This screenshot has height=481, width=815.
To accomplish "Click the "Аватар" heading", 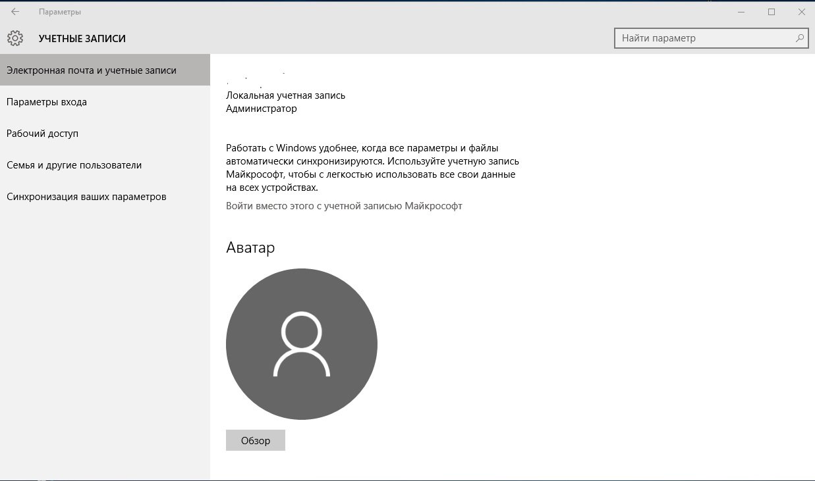I will 250,247.
